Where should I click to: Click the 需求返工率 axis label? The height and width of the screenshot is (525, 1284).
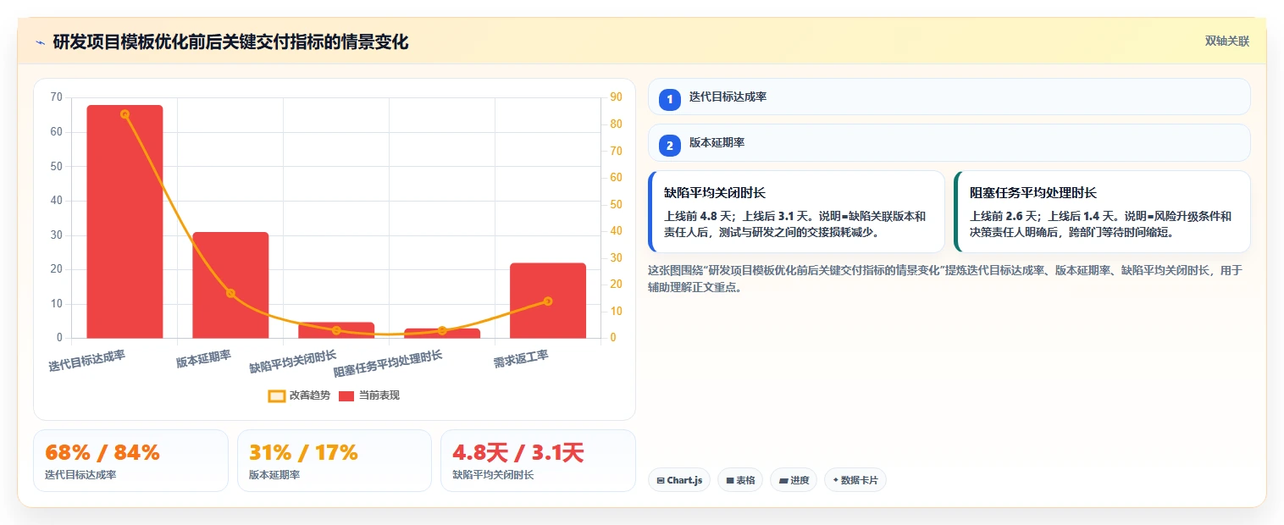[x=521, y=360]
